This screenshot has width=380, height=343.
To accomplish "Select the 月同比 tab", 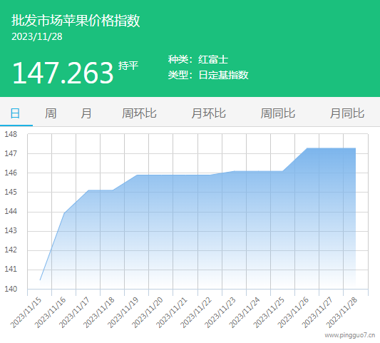I will click(347, 113).
